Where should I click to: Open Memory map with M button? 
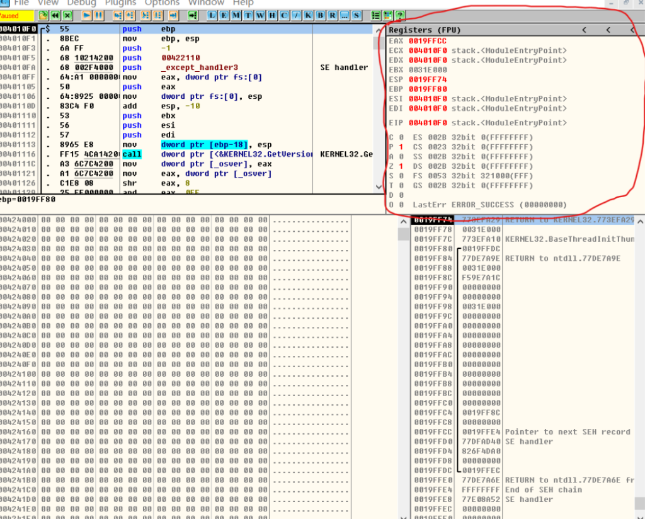coord(235,15)
